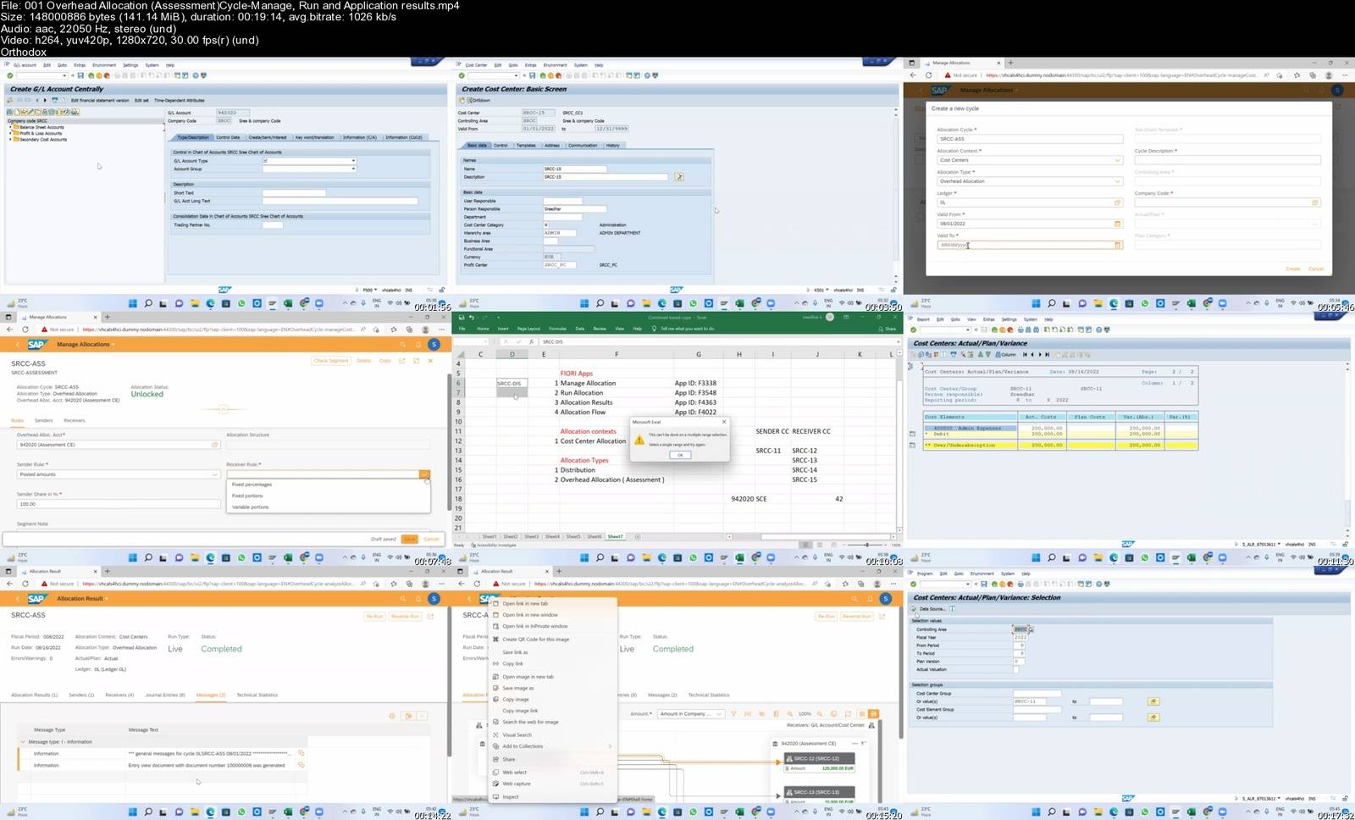Viewport: 1355px width, 820px height.
Task: Open the Control tab in Create Cost Center
Action: coord(501,145)
